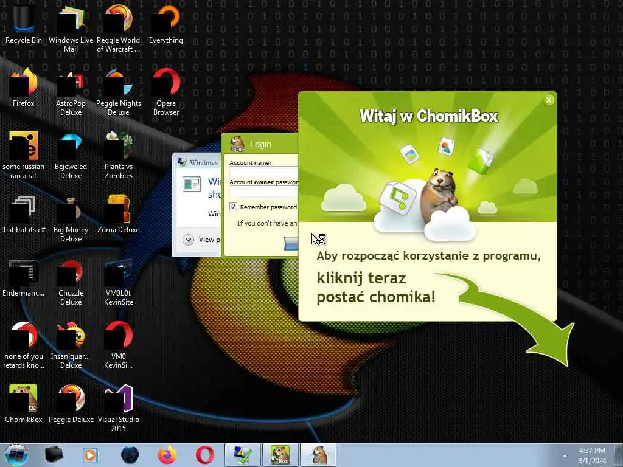Select ChomikBox desktop shortcut

tap(24, 403)
